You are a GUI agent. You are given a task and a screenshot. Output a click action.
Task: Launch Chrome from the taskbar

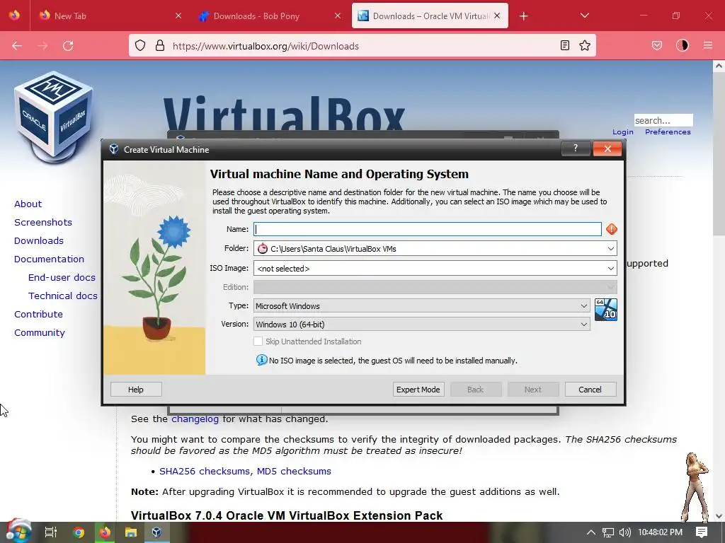[79, 532]
